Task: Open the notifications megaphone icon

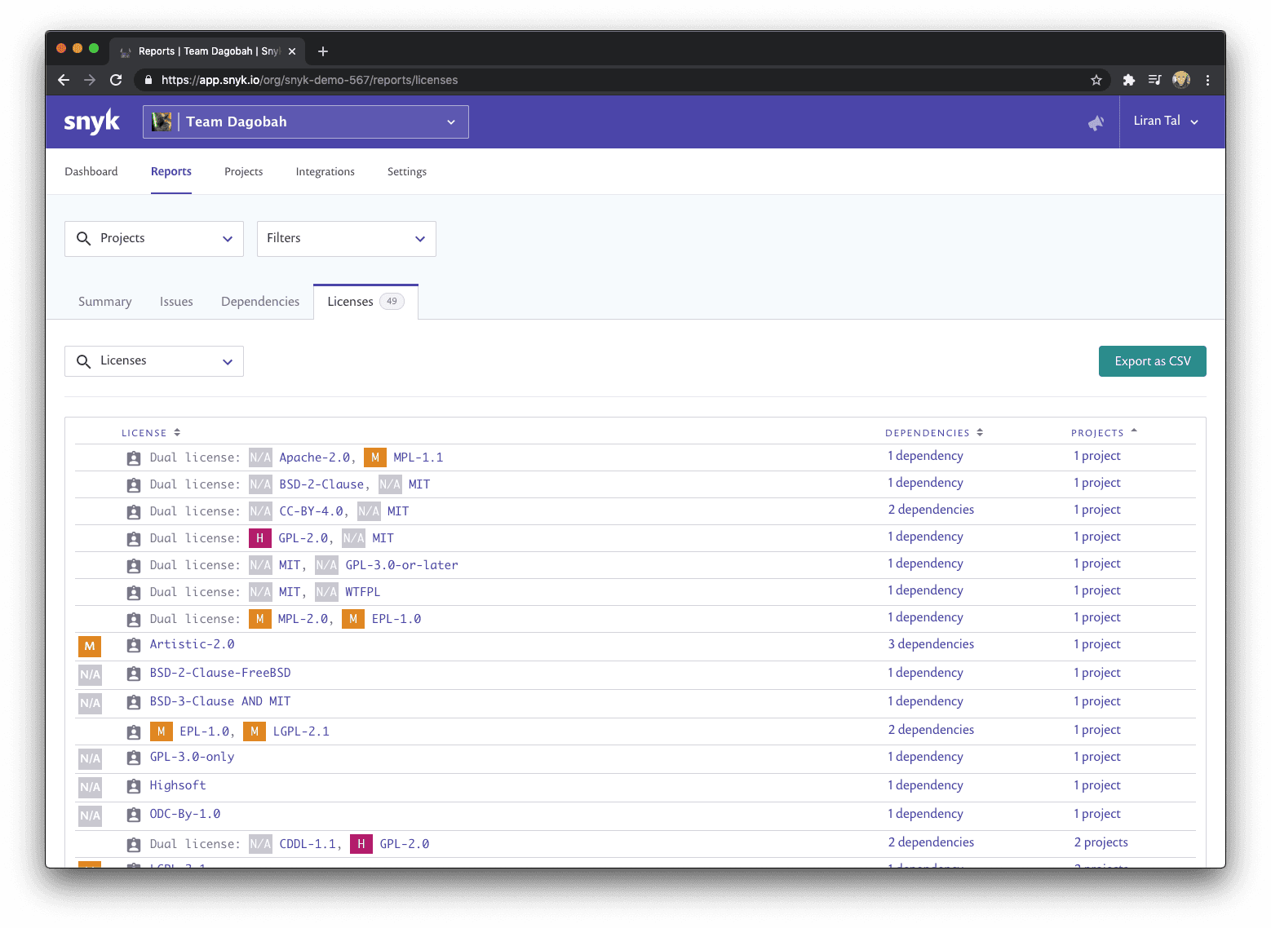Action: pos(1096,122)
